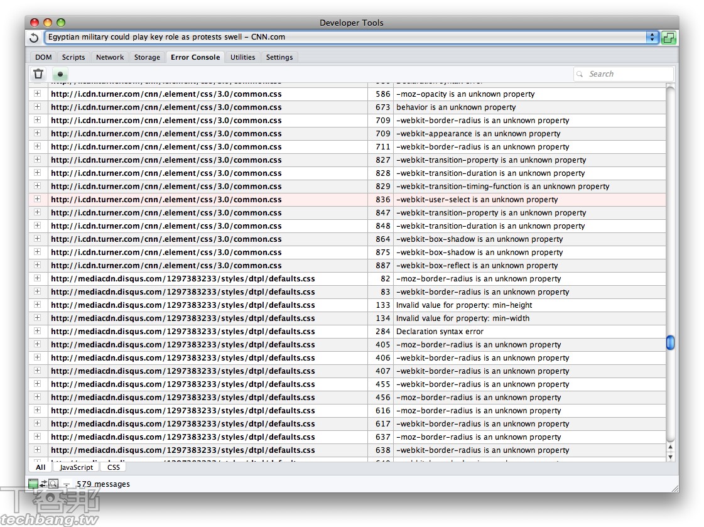
Task: Click the round dot button beside the trash
Action: (60, 74)
